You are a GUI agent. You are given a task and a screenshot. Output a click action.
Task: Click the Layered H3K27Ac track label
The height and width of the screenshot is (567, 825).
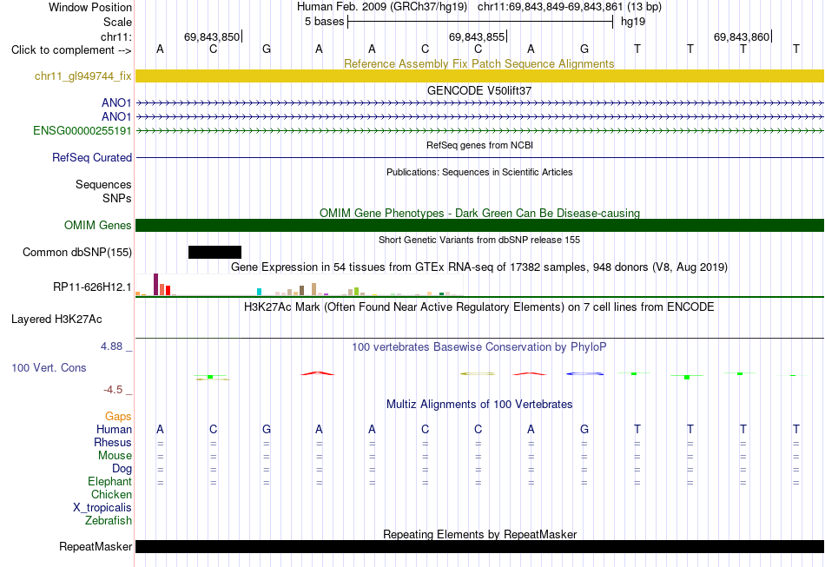click(x=56, y=320)
